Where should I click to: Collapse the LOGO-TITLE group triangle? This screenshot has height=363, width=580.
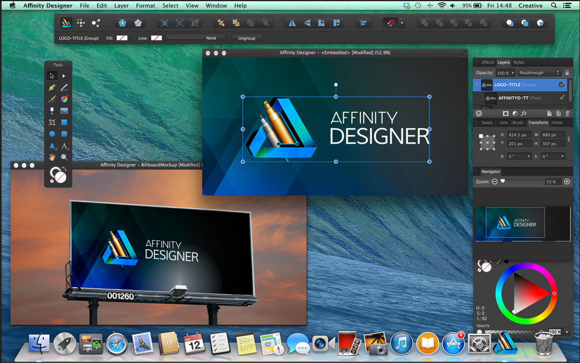(477, 85)
